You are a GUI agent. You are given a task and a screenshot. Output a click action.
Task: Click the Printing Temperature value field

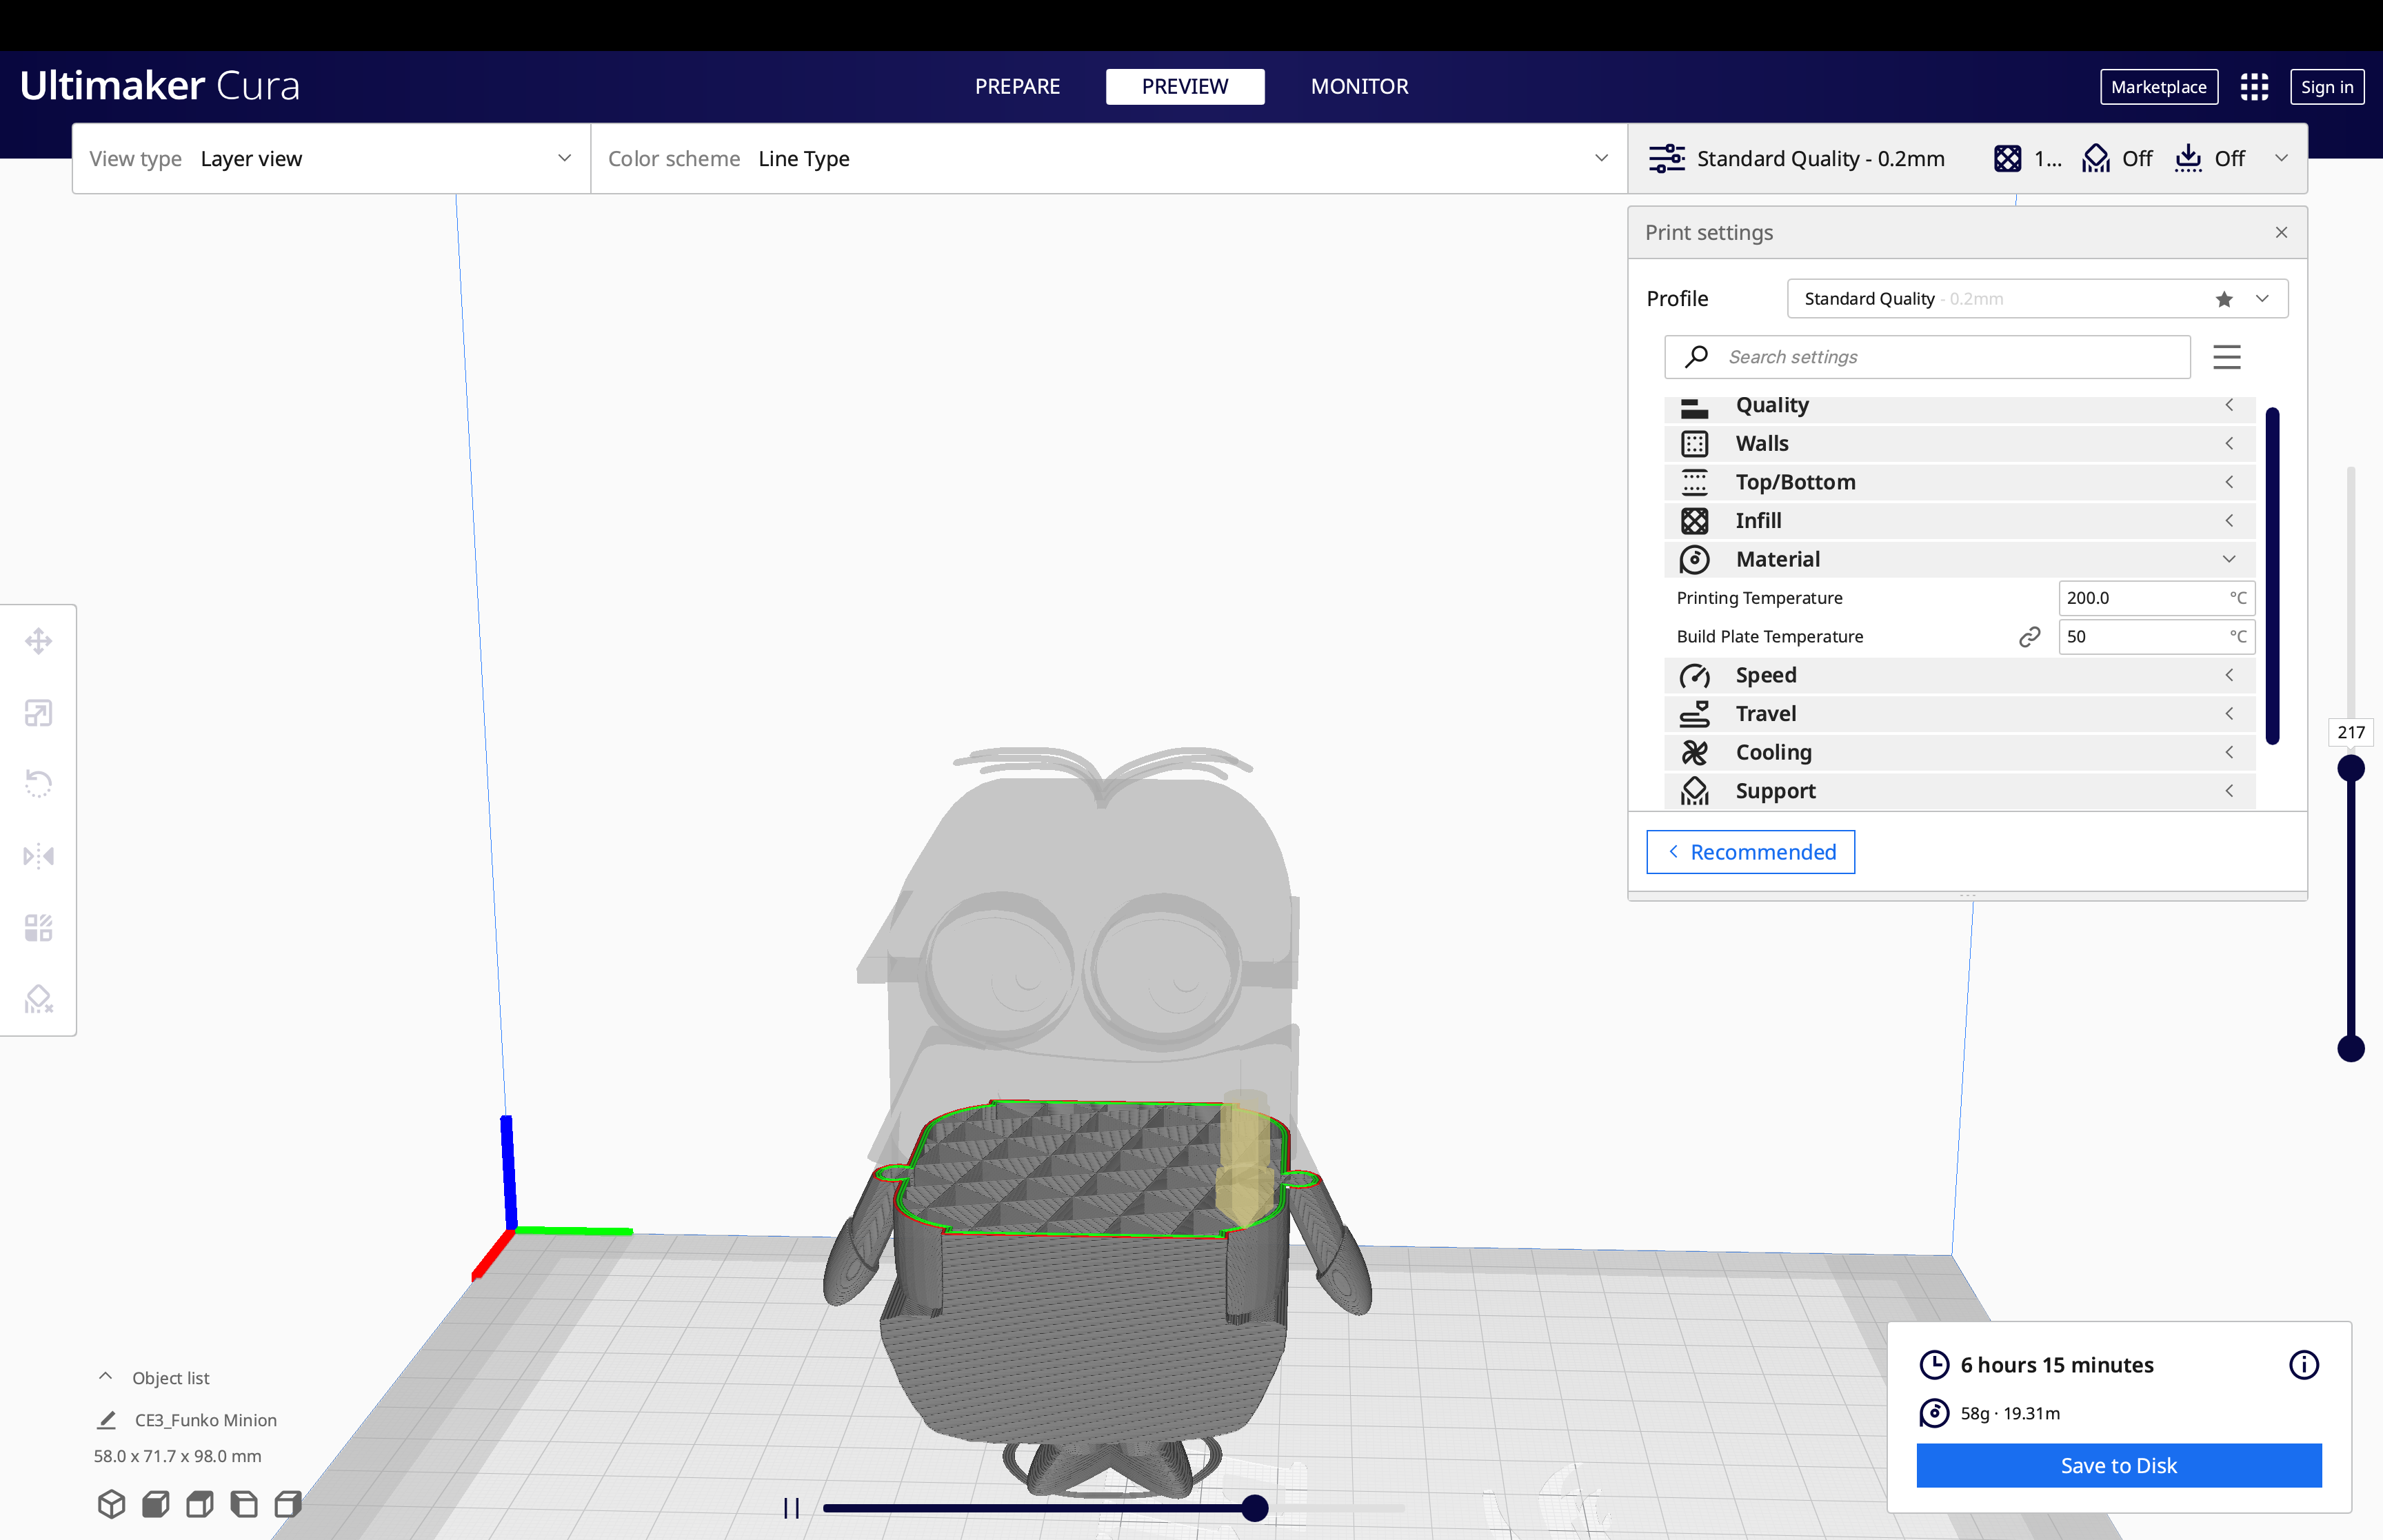pos(2156,598)
